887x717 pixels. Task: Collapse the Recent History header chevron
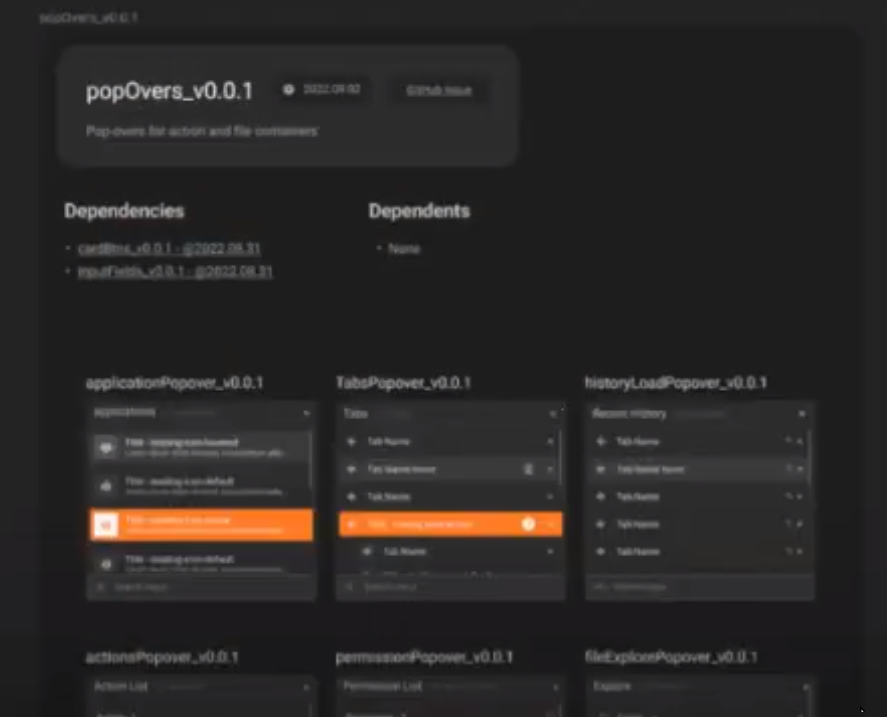802,414
